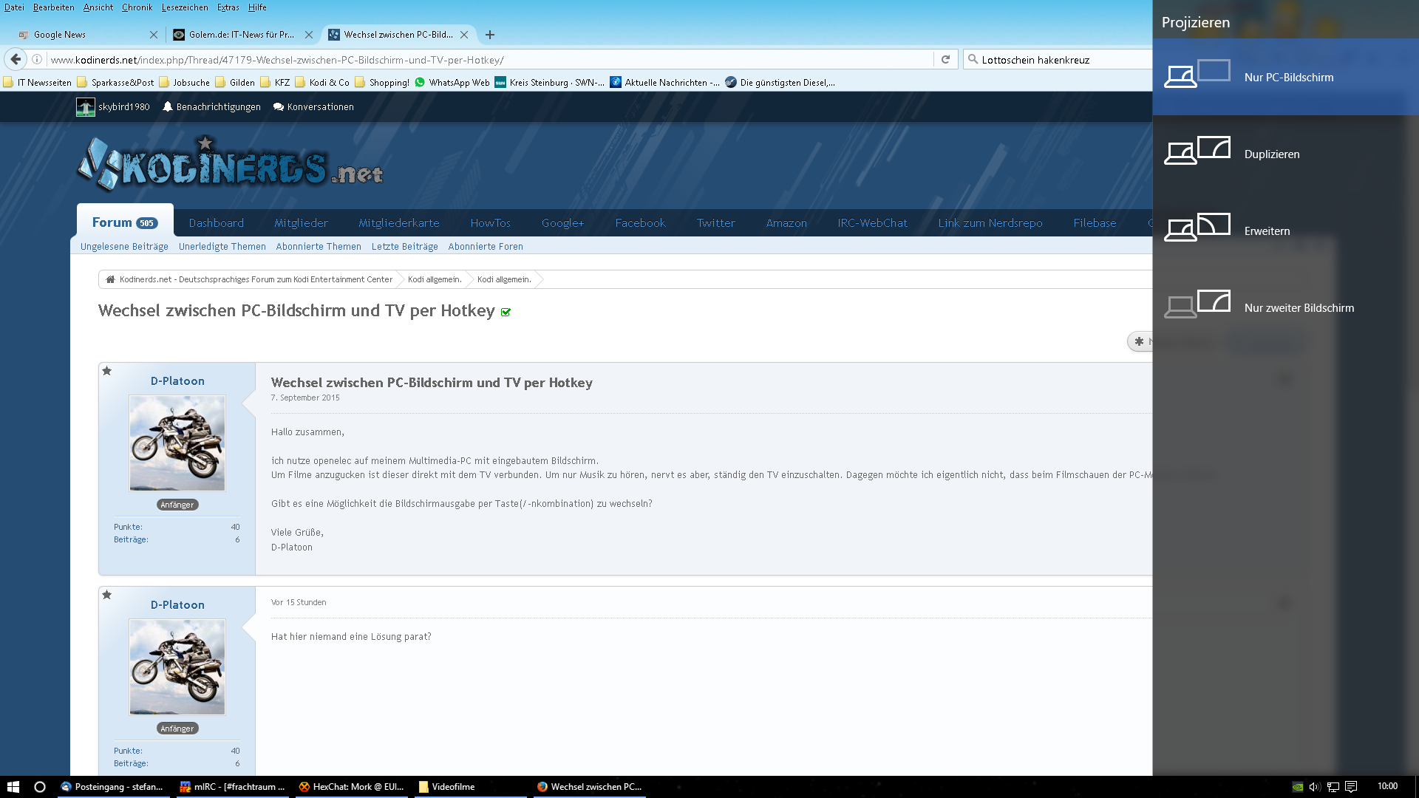
Task: Click volume speaker tray icon
Action: 1315,787
